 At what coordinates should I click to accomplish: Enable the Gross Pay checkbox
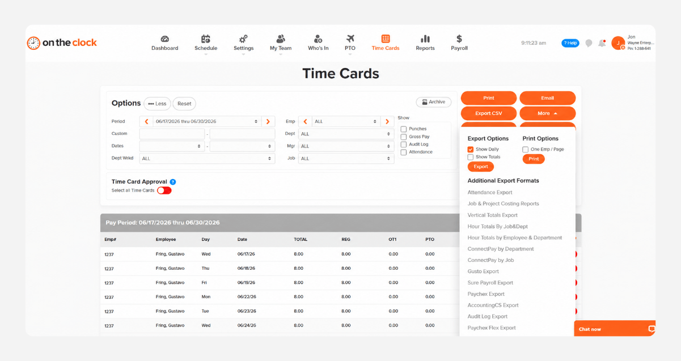[404, 137]
